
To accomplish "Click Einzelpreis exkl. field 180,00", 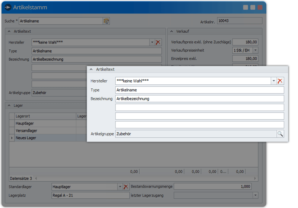I will pyautogui.click(x=245, y=59).
